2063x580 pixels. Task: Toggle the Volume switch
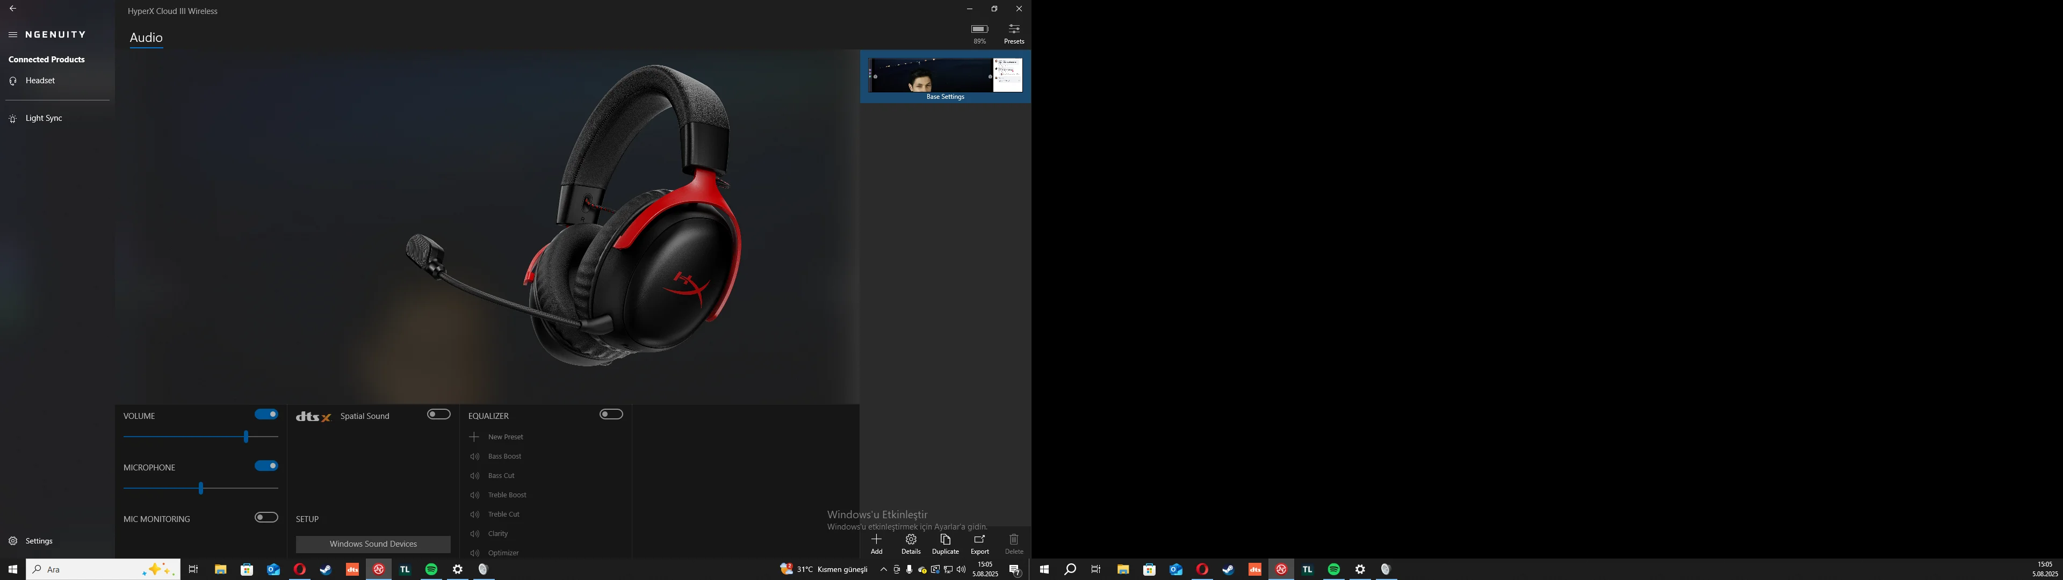(x=266, y=415)
